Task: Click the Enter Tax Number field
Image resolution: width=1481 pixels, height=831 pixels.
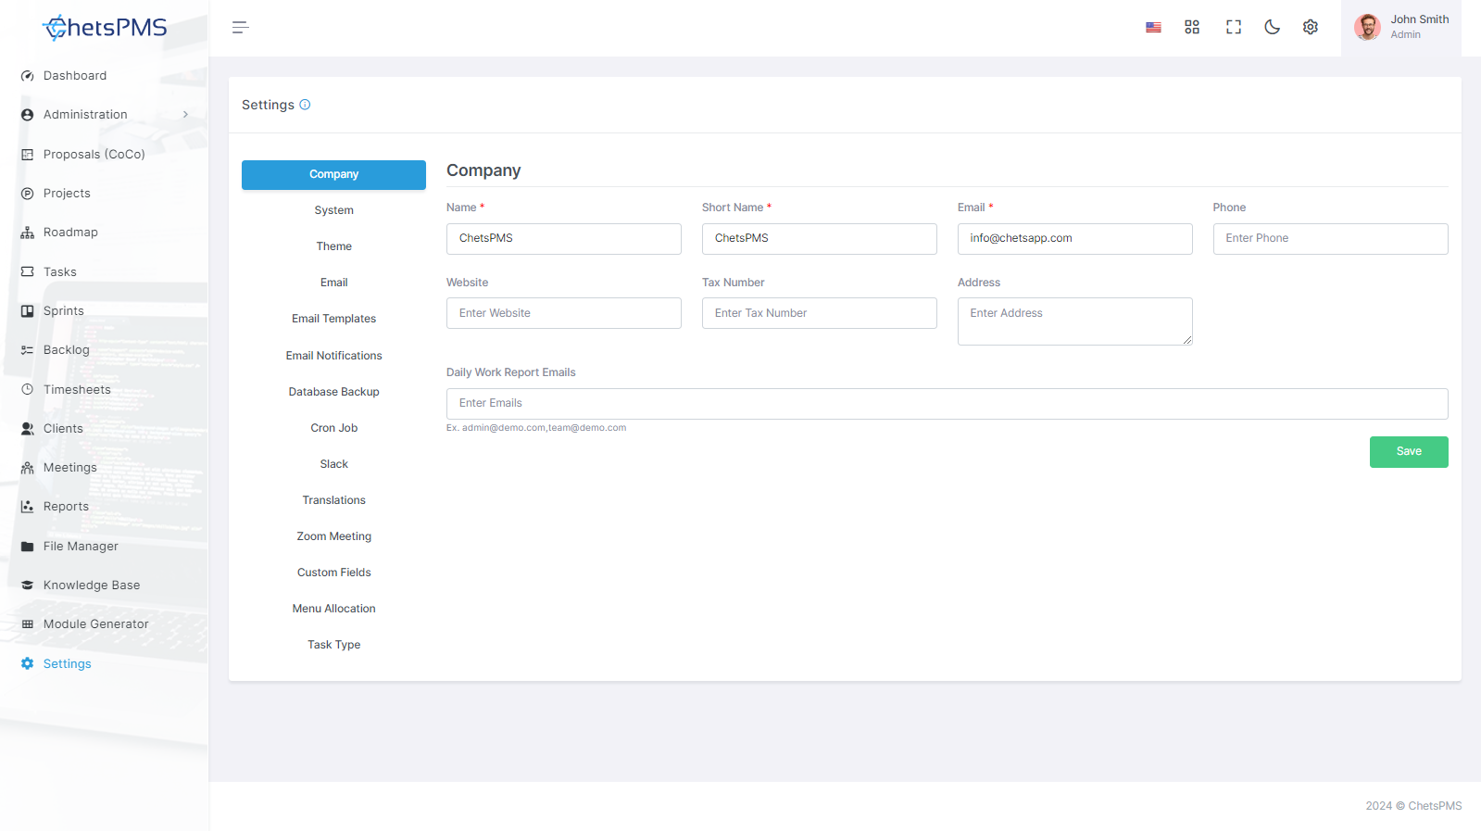Action: tap(820, 313)
